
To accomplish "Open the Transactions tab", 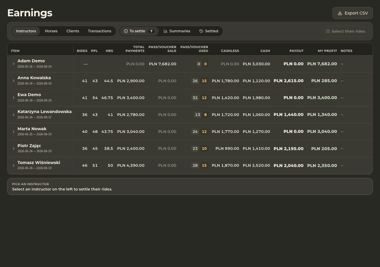I will point(99,31).
